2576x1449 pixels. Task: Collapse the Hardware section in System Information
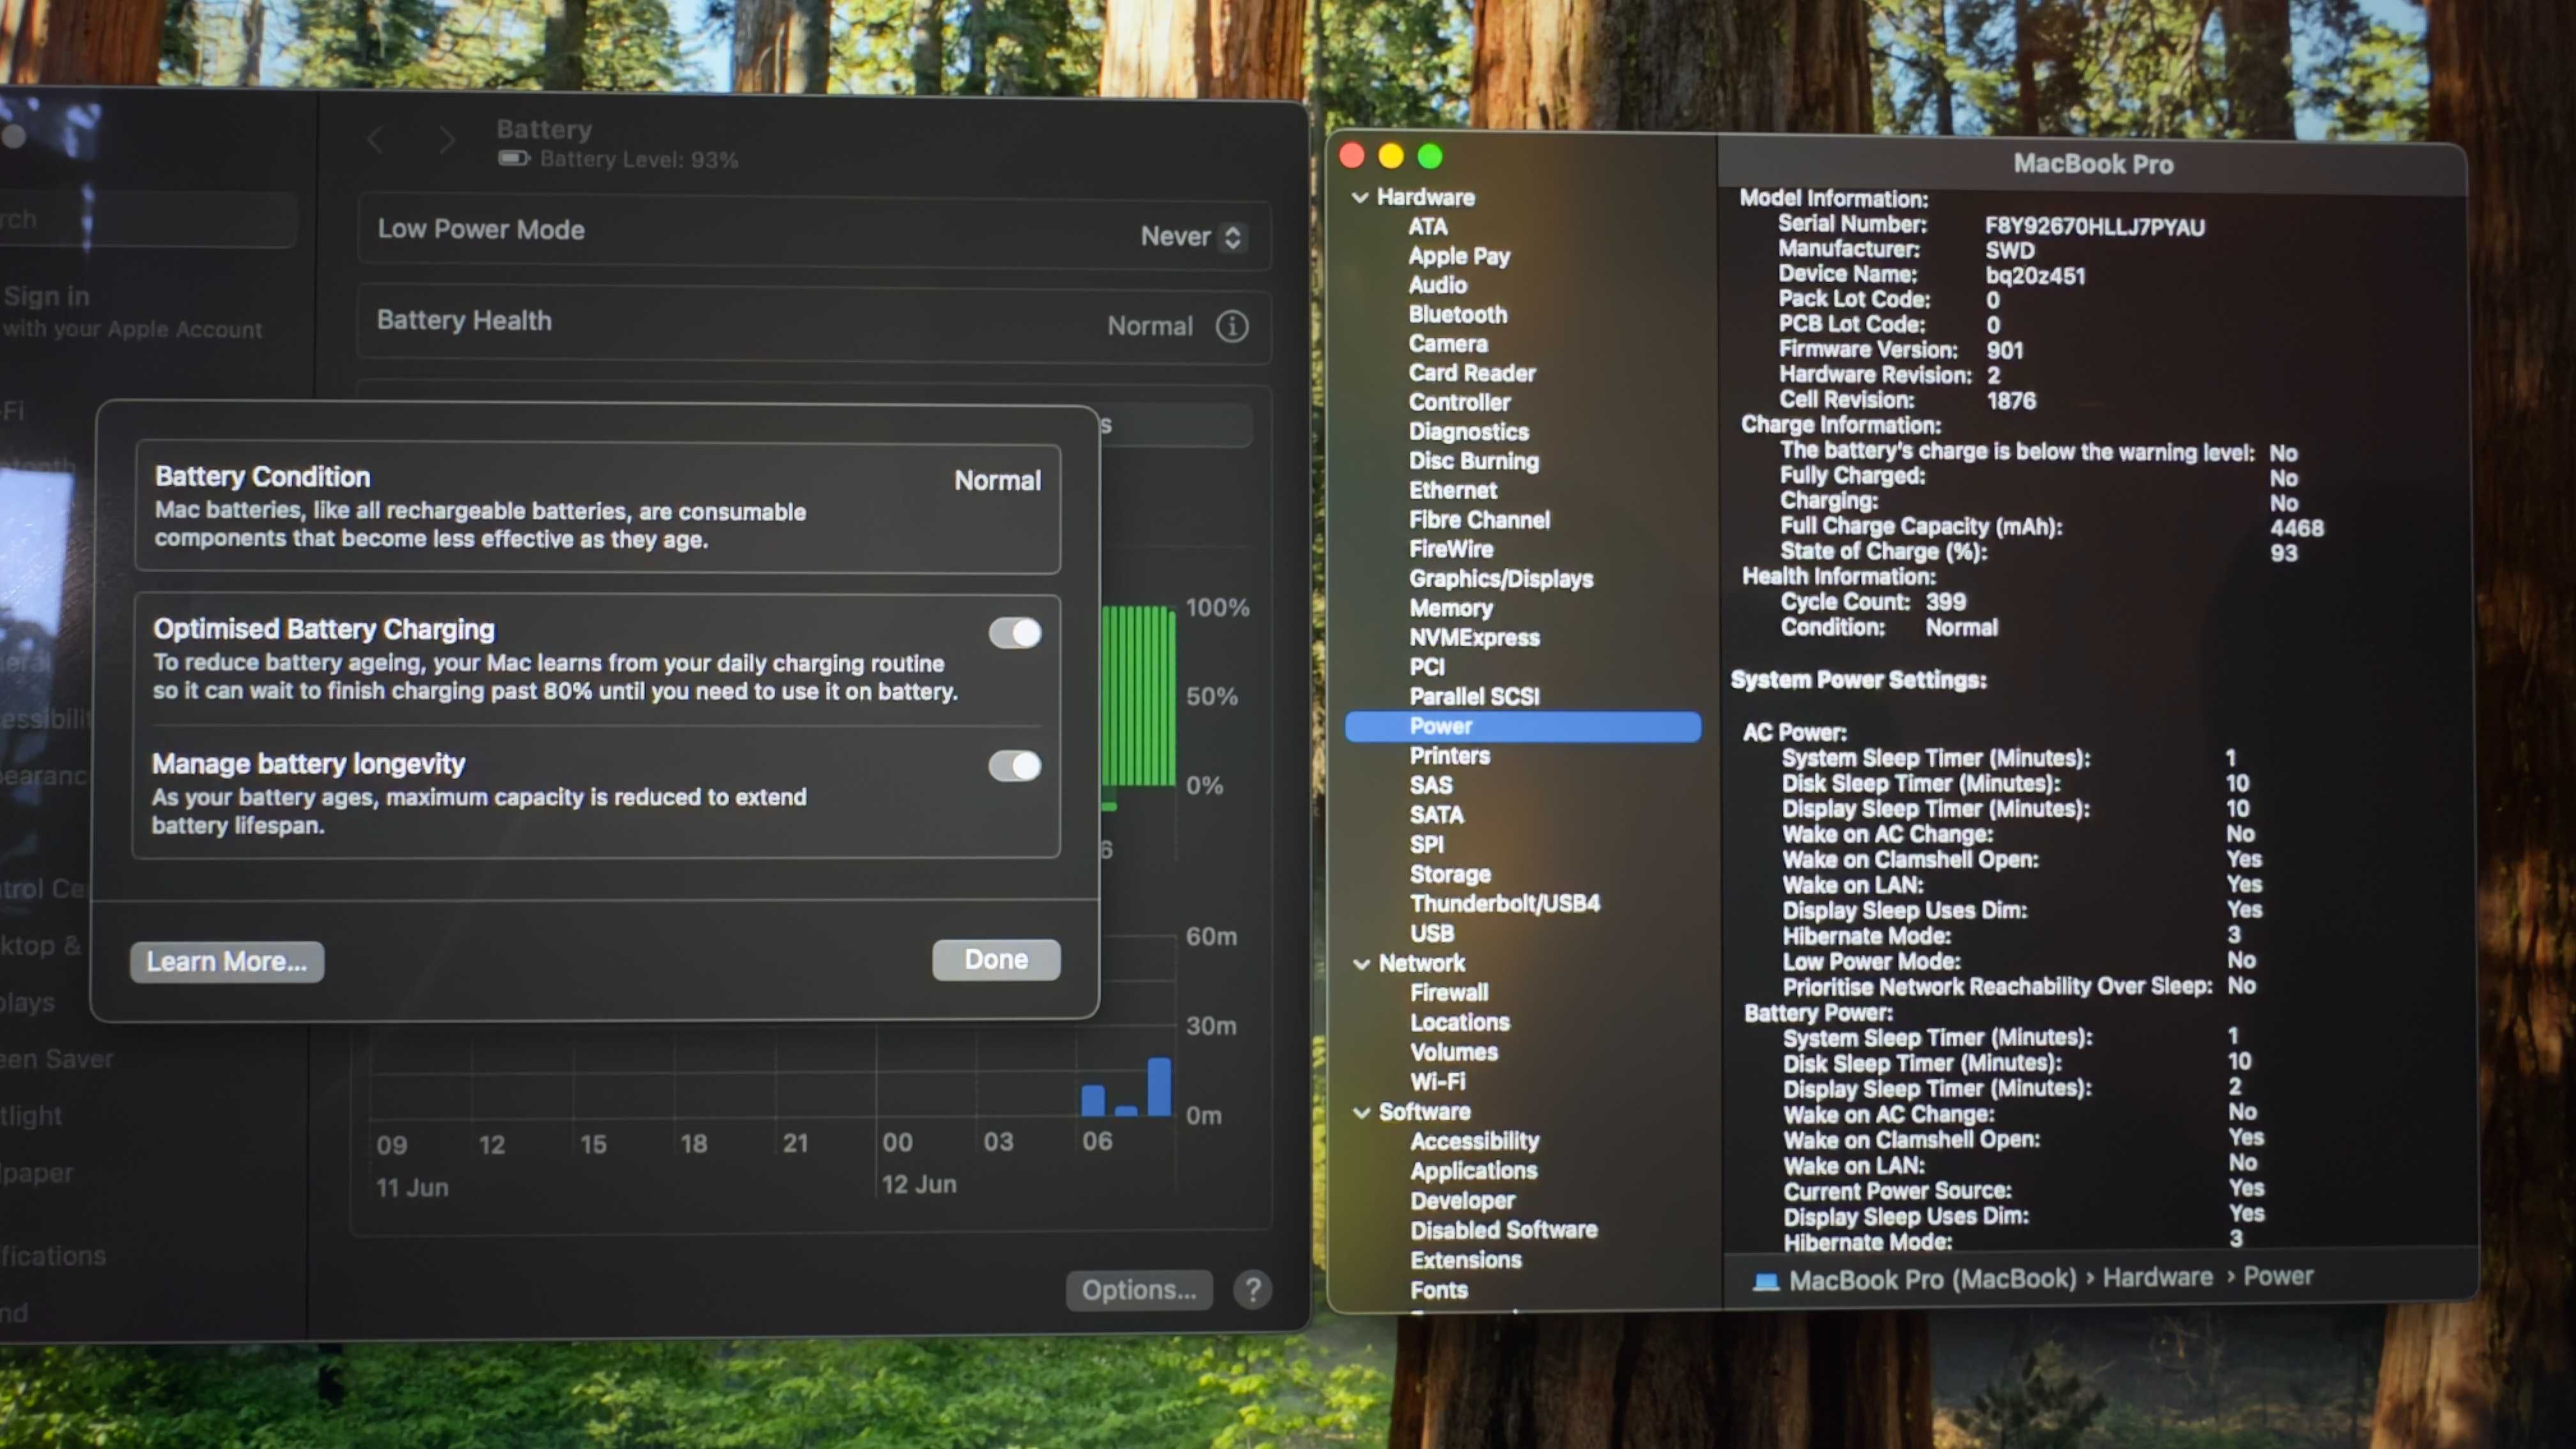[1360, 197]
